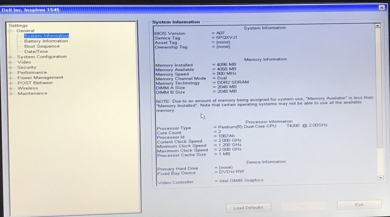Screen dimensions: 390x217
Task: Expand the Power Management node
Action: (x=11, y=78)
